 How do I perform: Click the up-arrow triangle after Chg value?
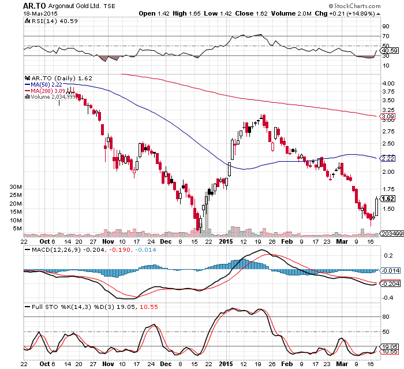pos(378,14)
